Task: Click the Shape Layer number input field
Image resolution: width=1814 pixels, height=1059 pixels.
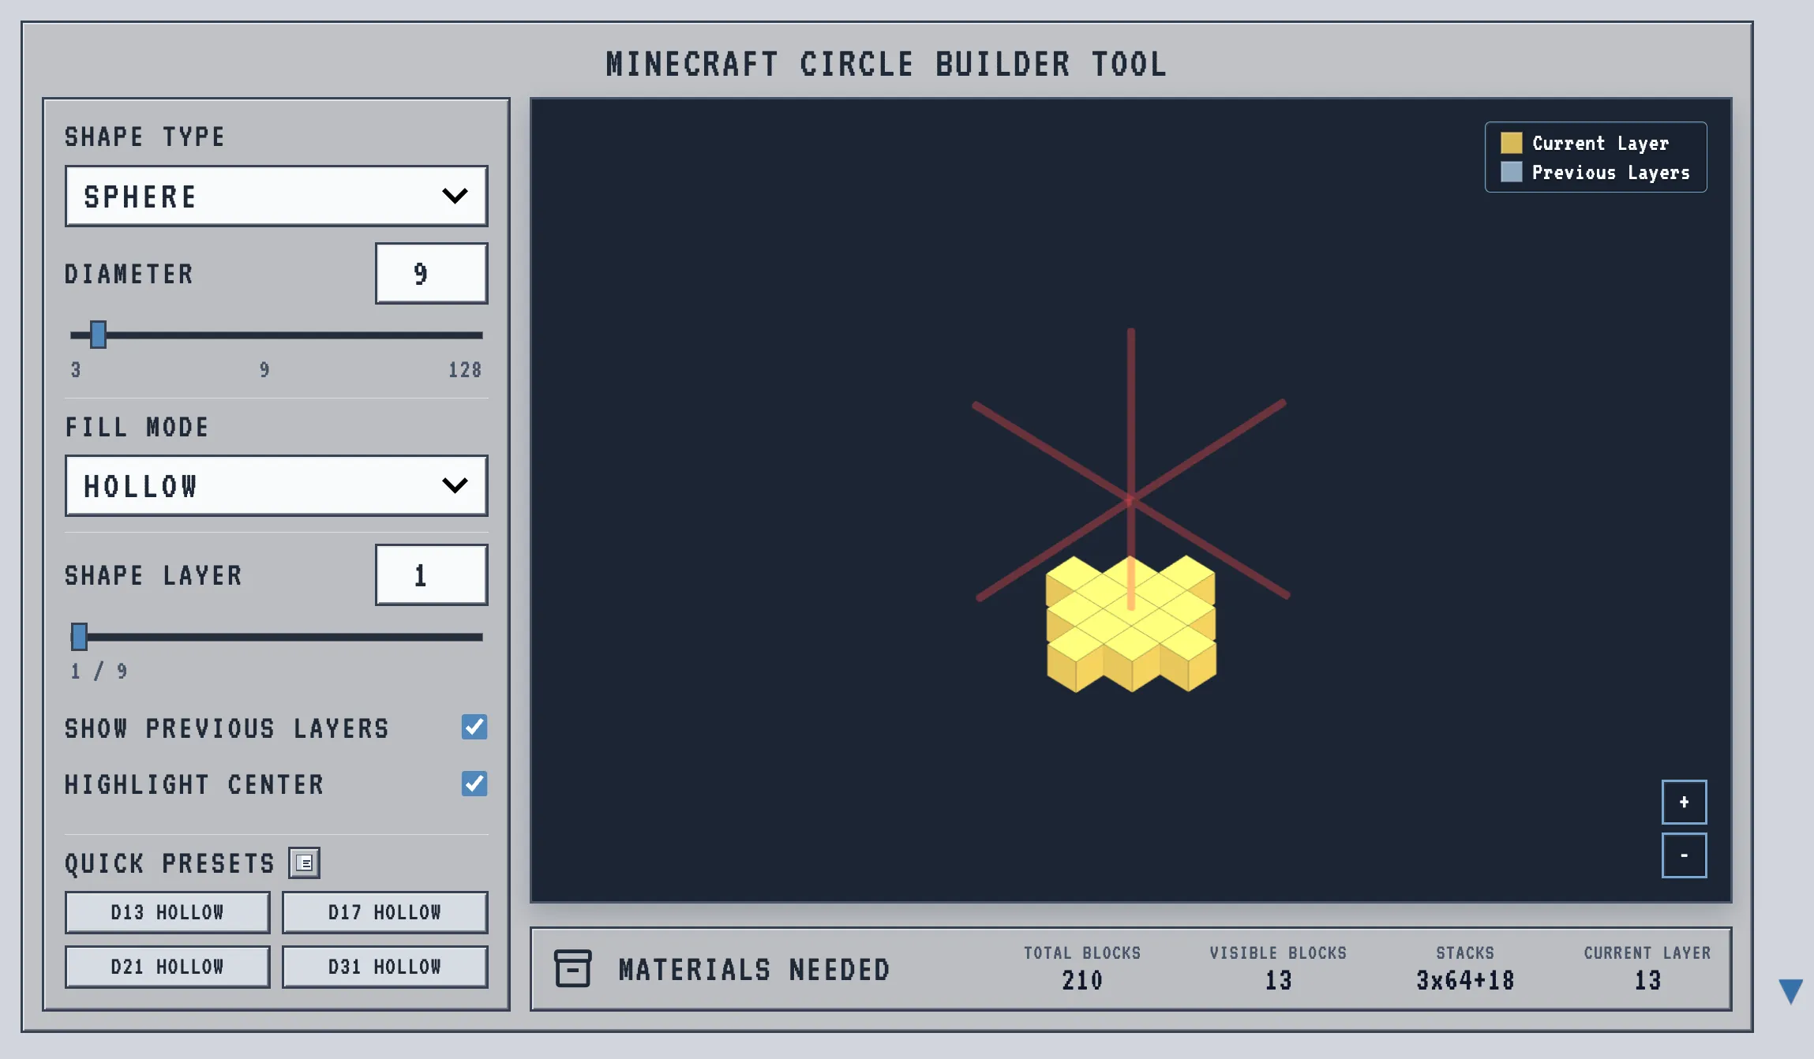Action: click(x=431, y=574)
